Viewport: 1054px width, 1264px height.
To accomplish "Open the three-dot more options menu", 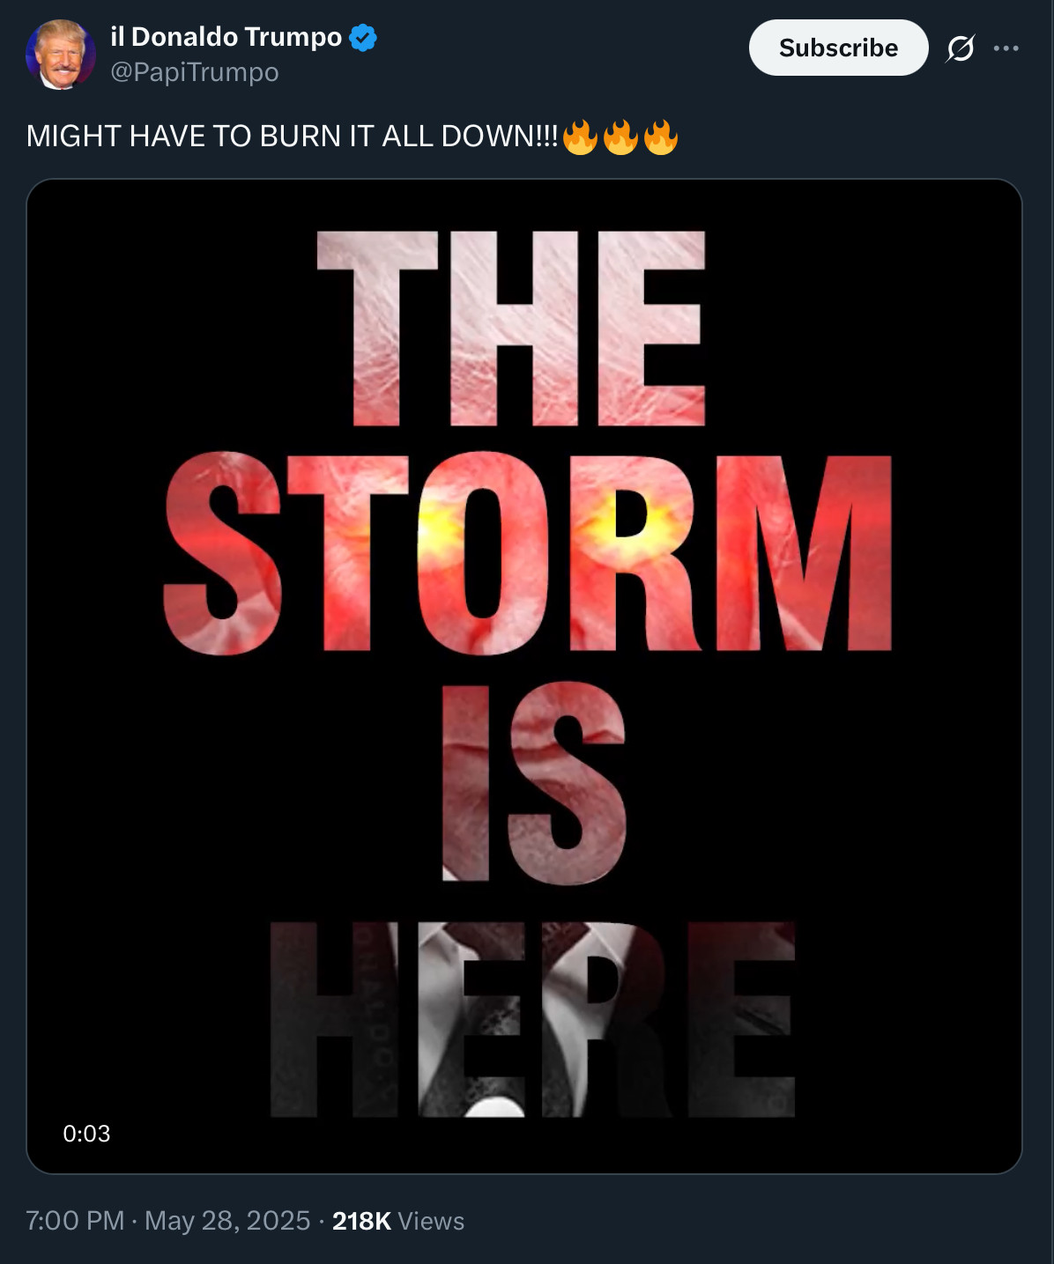I will 1006,48.
